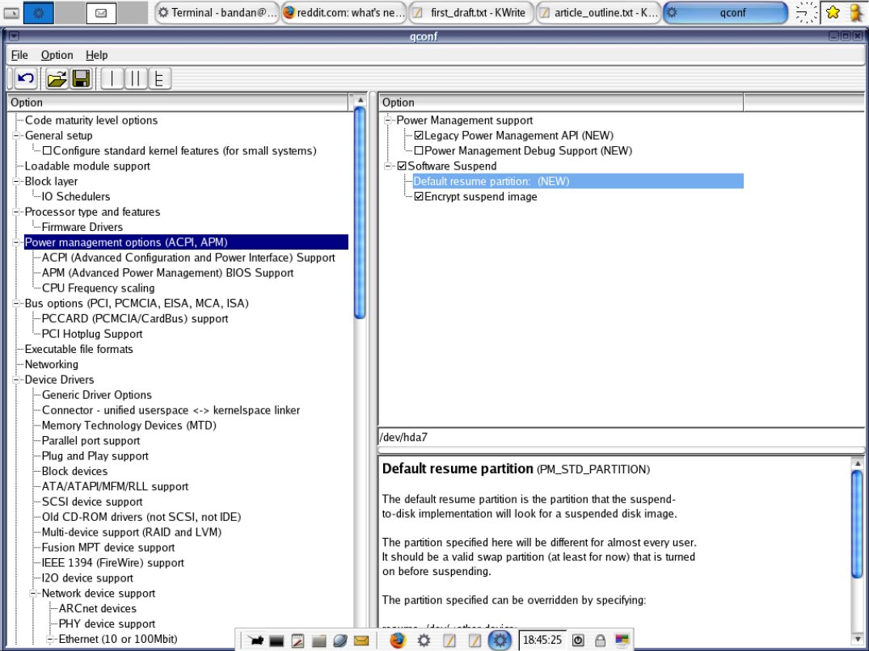Click the /dev/hda7 input field
The height and width of the screenshot is (651, 869).
pyautogui.click(x=566, y=436)
